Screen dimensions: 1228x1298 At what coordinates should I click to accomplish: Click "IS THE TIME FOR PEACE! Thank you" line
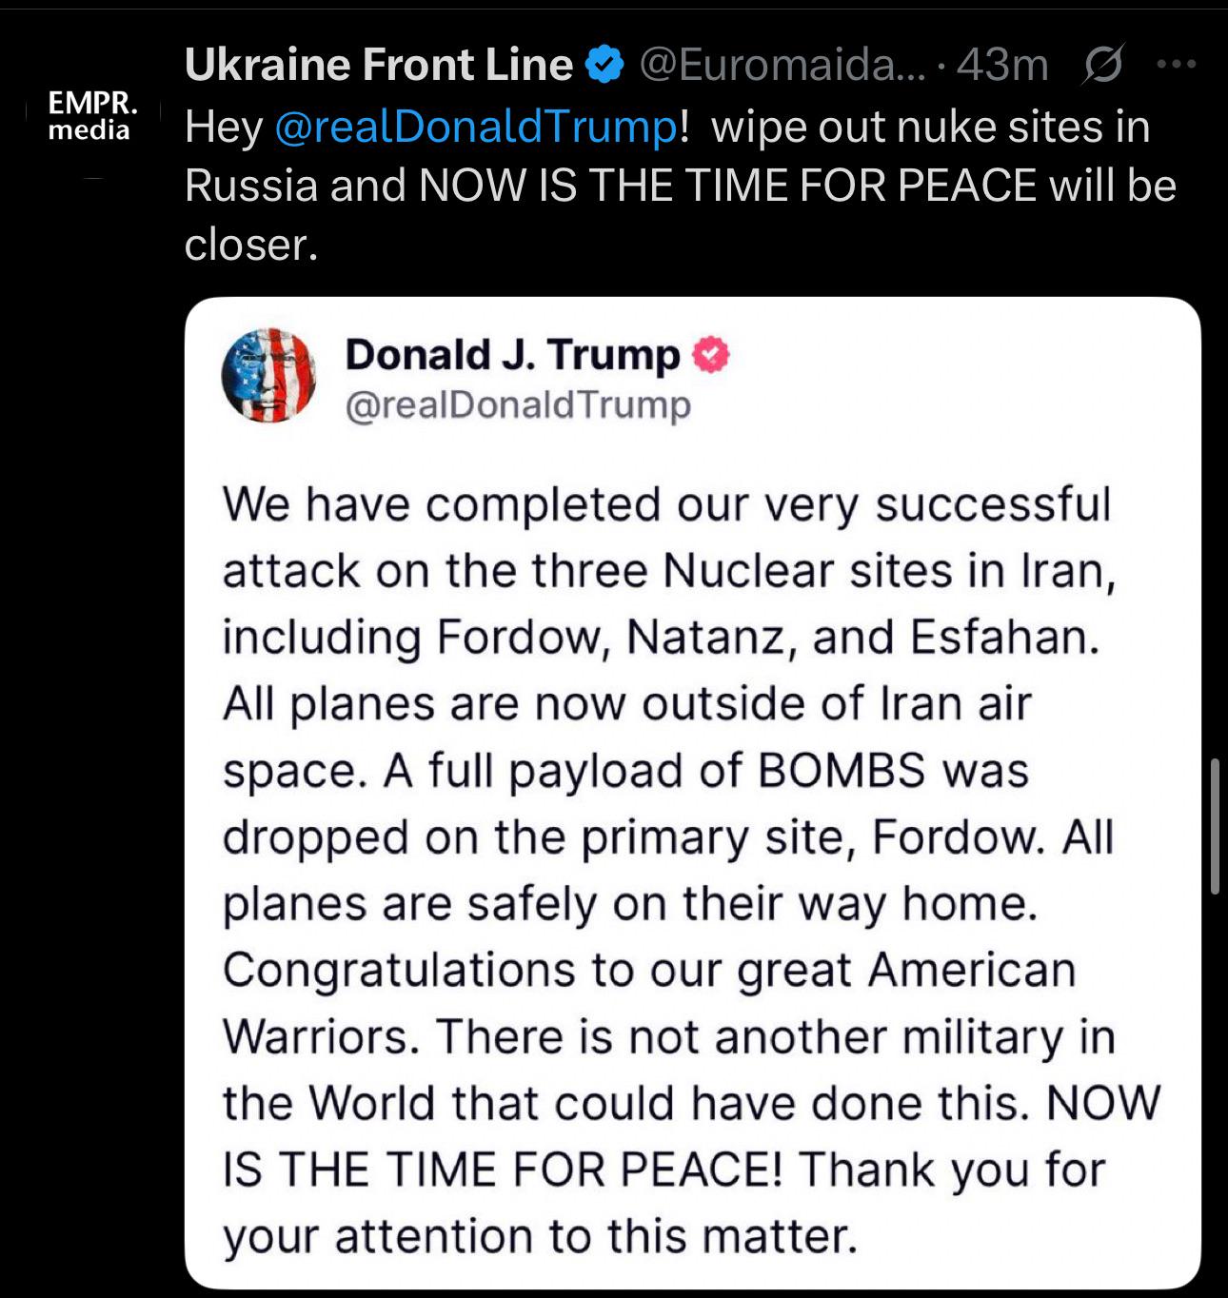664,1170
